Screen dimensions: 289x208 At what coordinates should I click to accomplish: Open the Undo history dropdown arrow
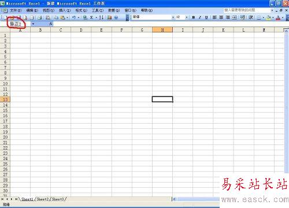(x=79, y=17)
